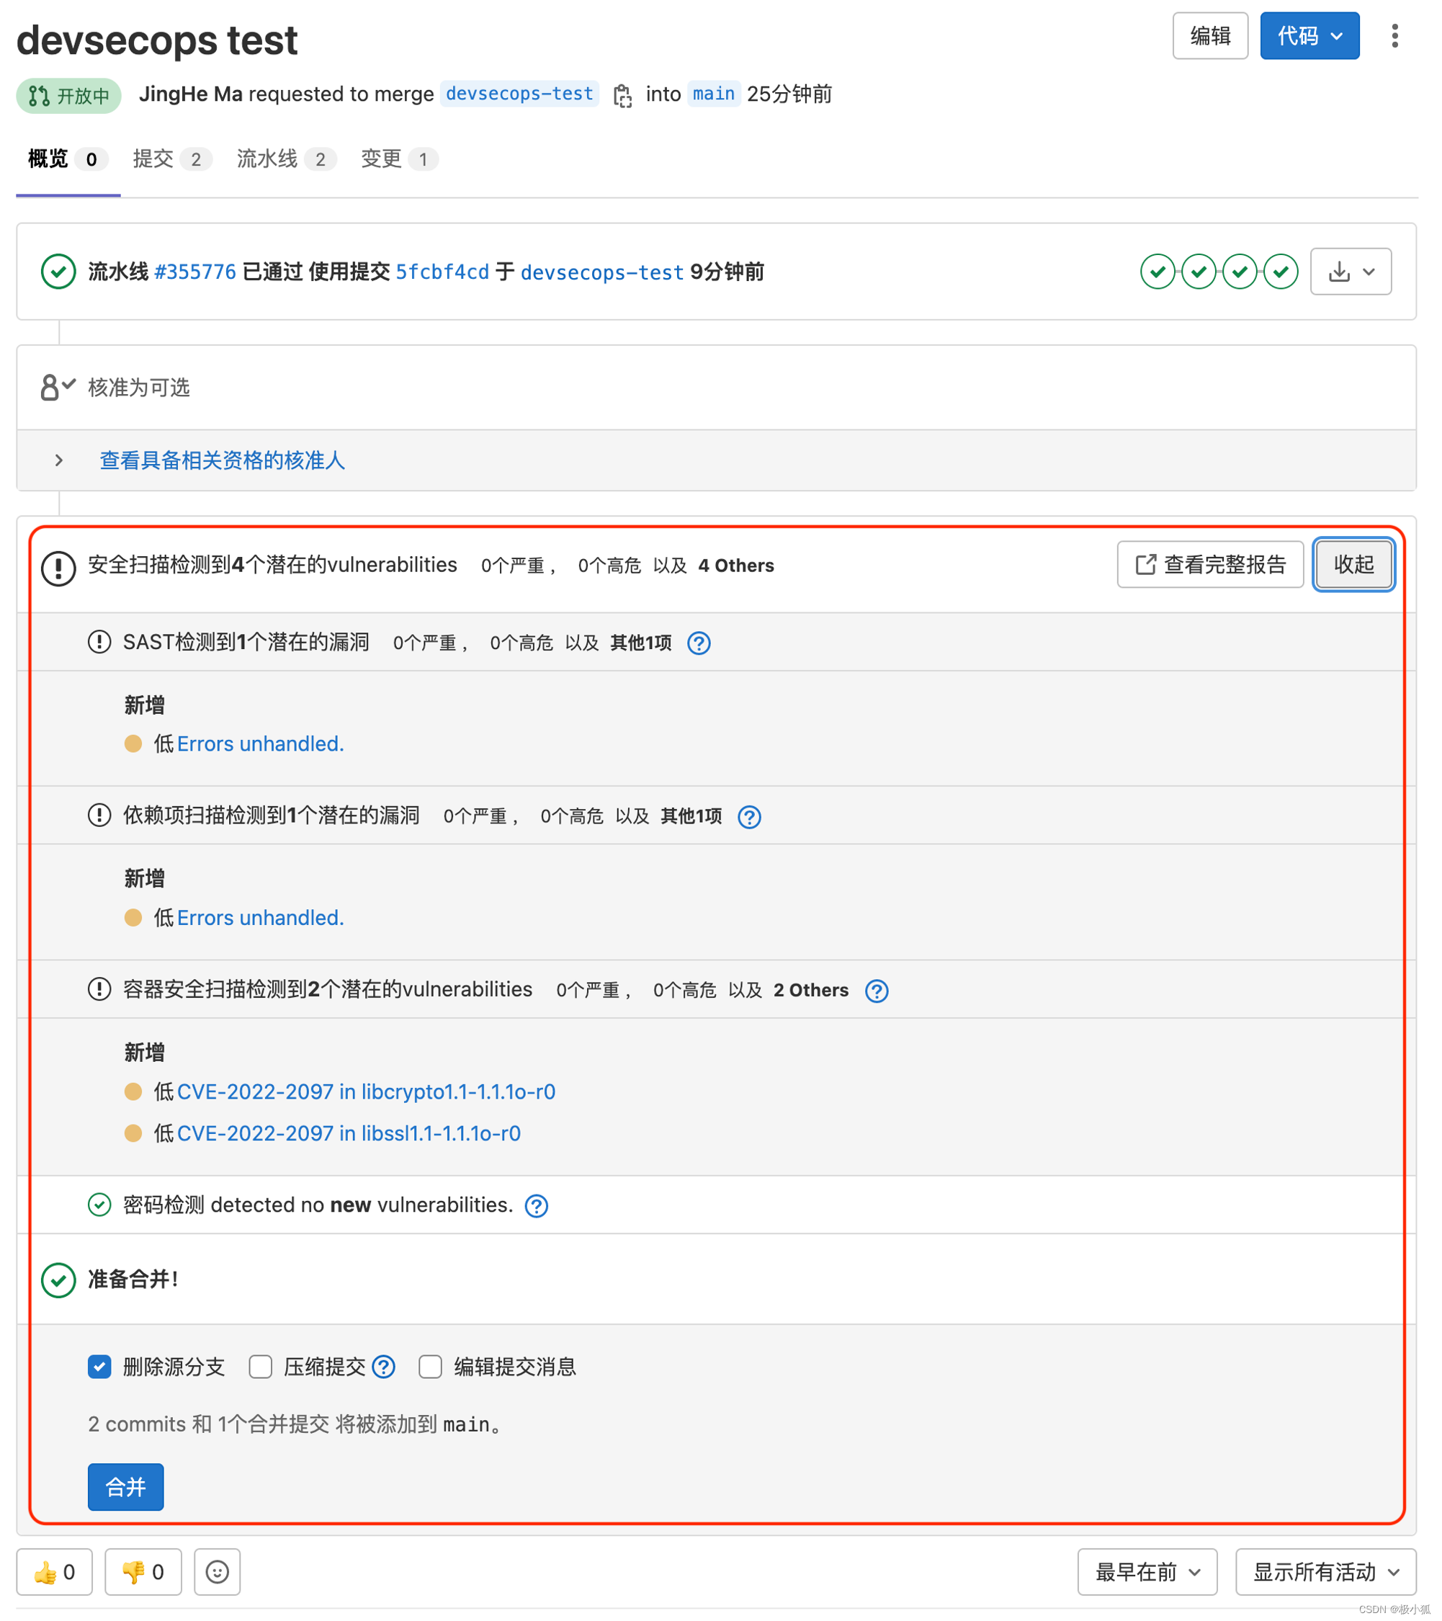
Task: Click 核准为可选 approval text
Action: [x=139, y=387]
